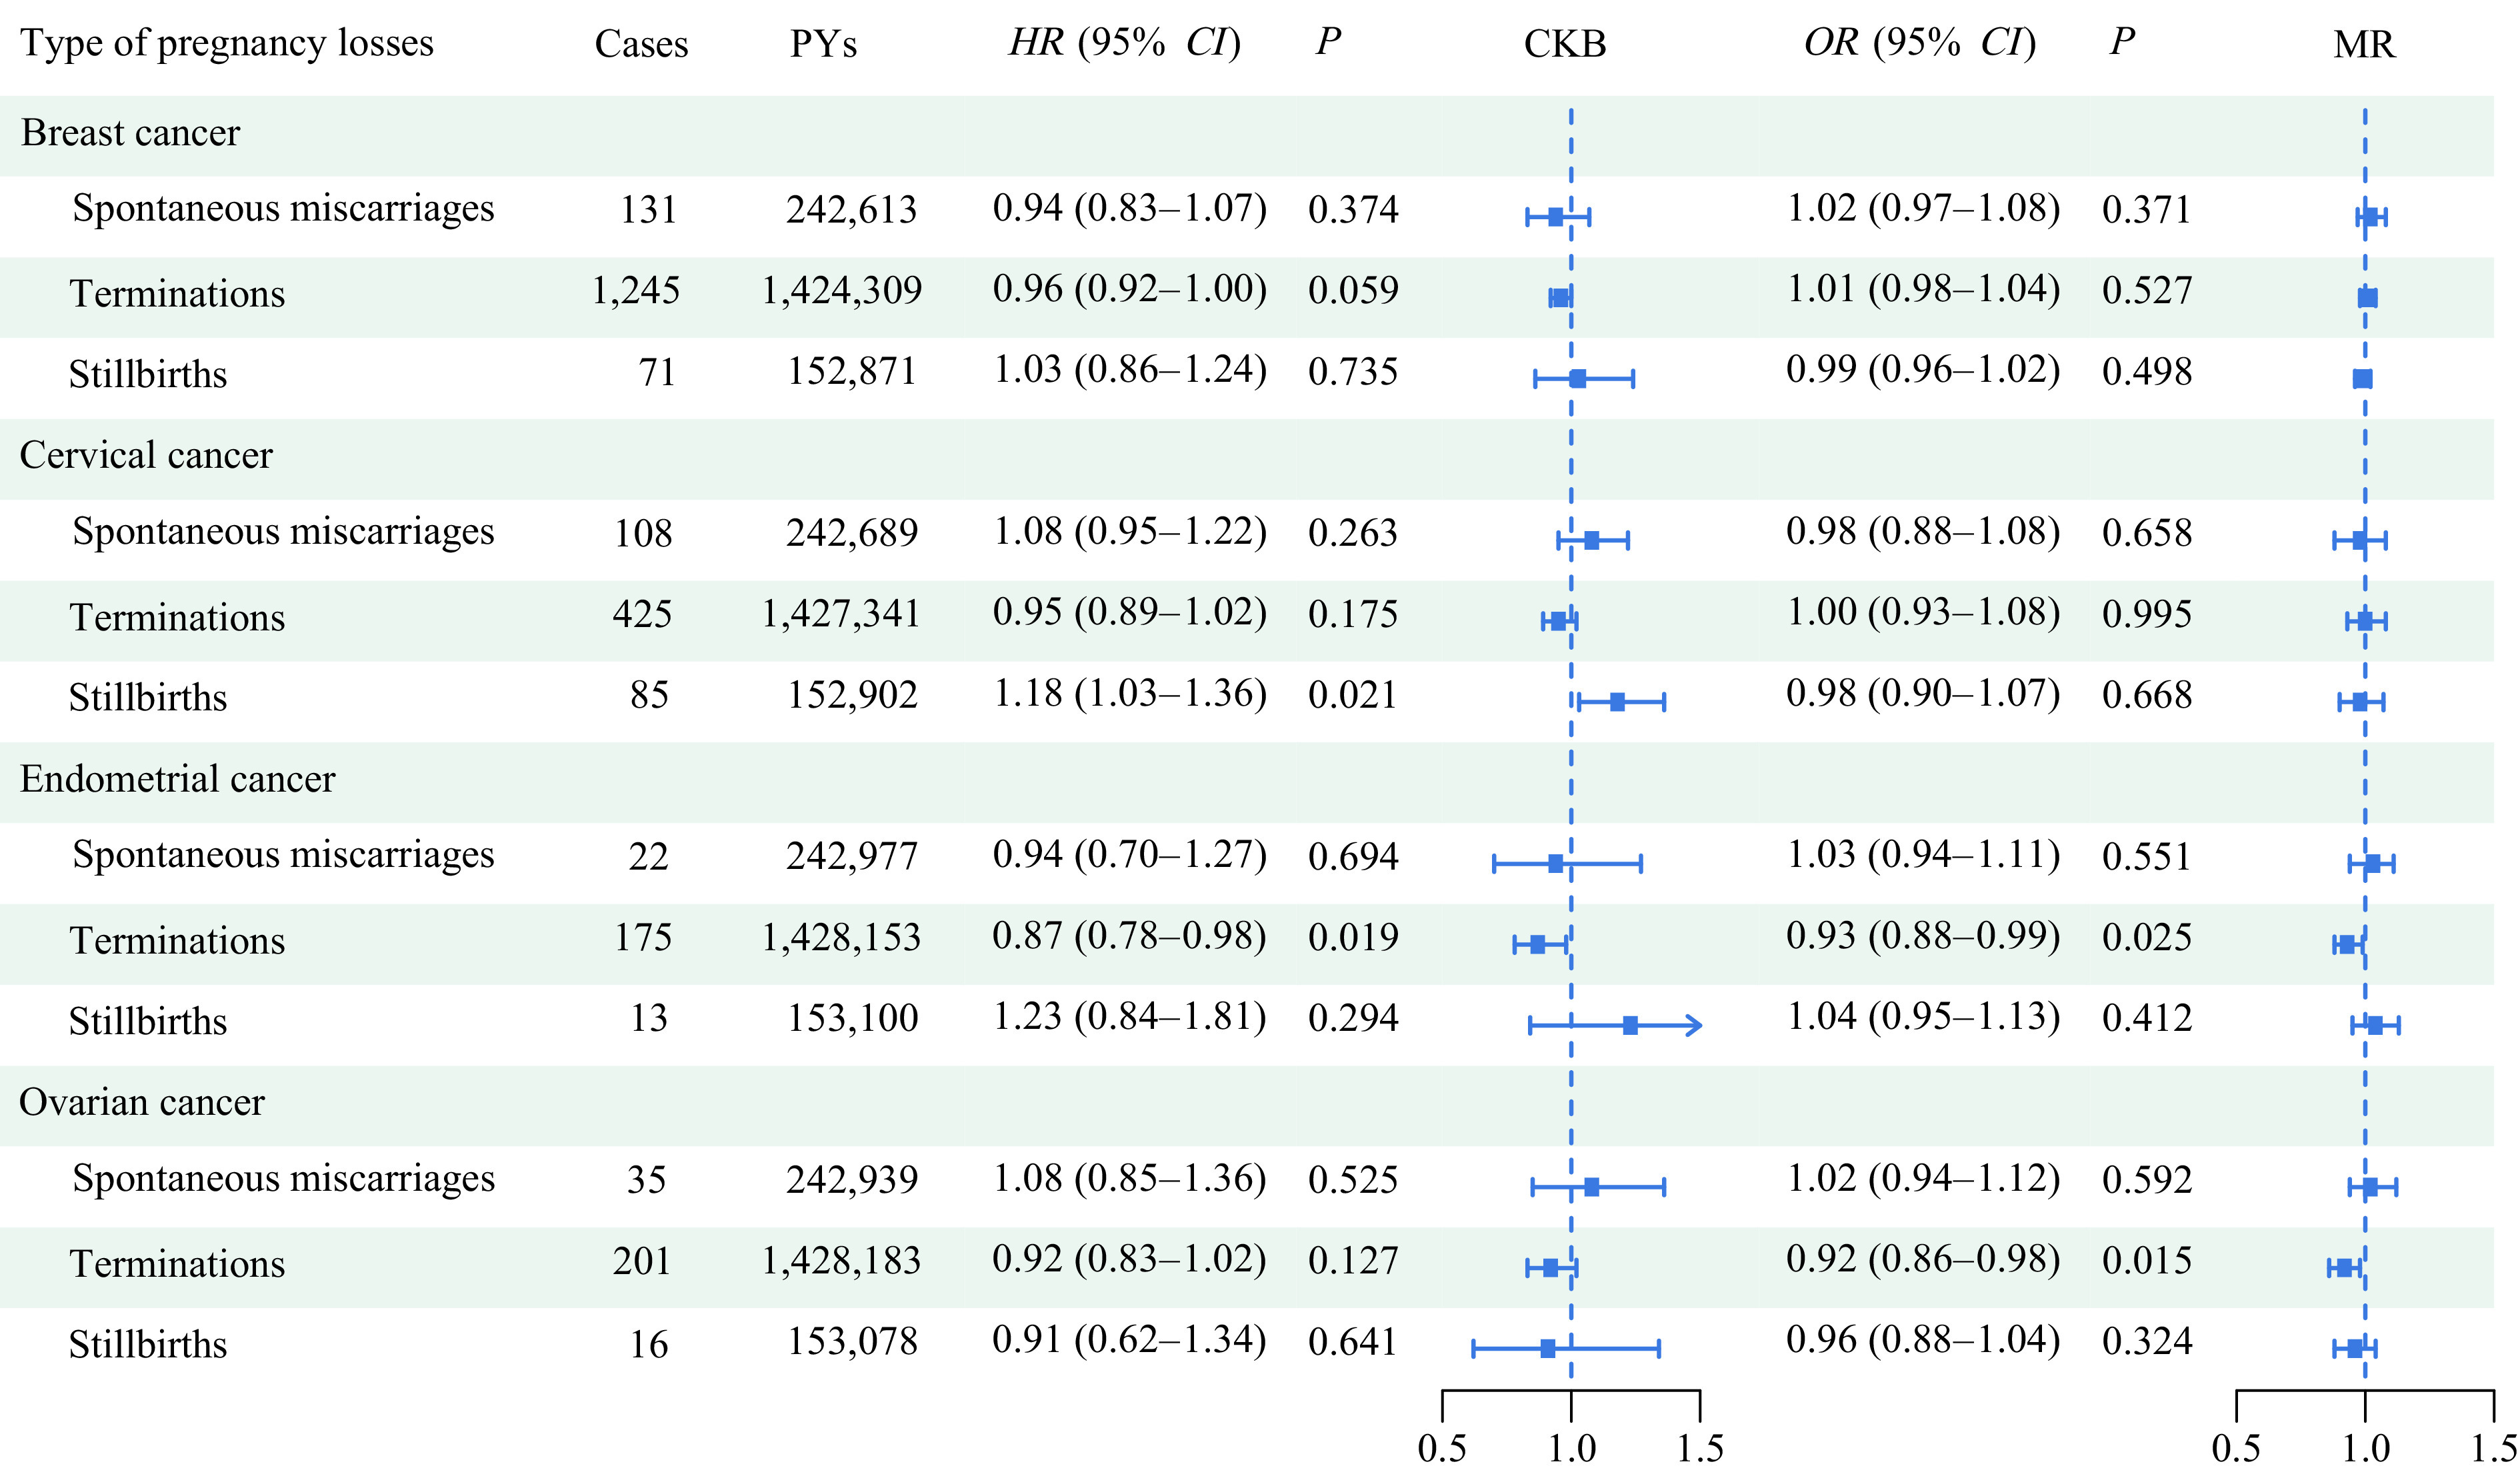Click person-years value 153,100
This screenshot has width=2520, height=1474.
pyautogui.click(x=852, y=1020)
